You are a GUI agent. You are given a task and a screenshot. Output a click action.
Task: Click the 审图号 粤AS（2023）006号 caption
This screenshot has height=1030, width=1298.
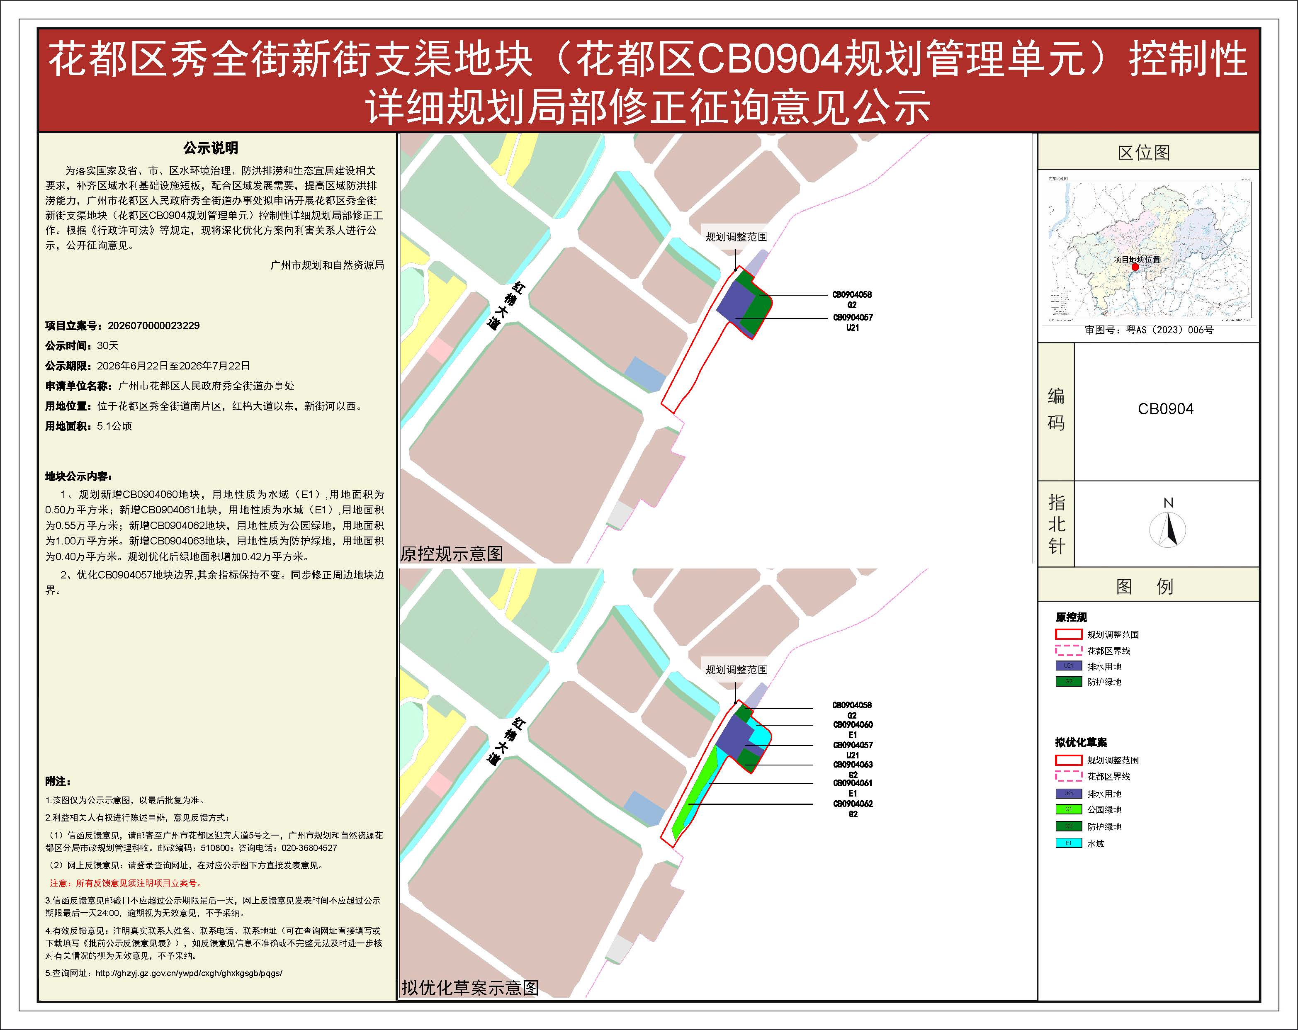point(1149,330)
